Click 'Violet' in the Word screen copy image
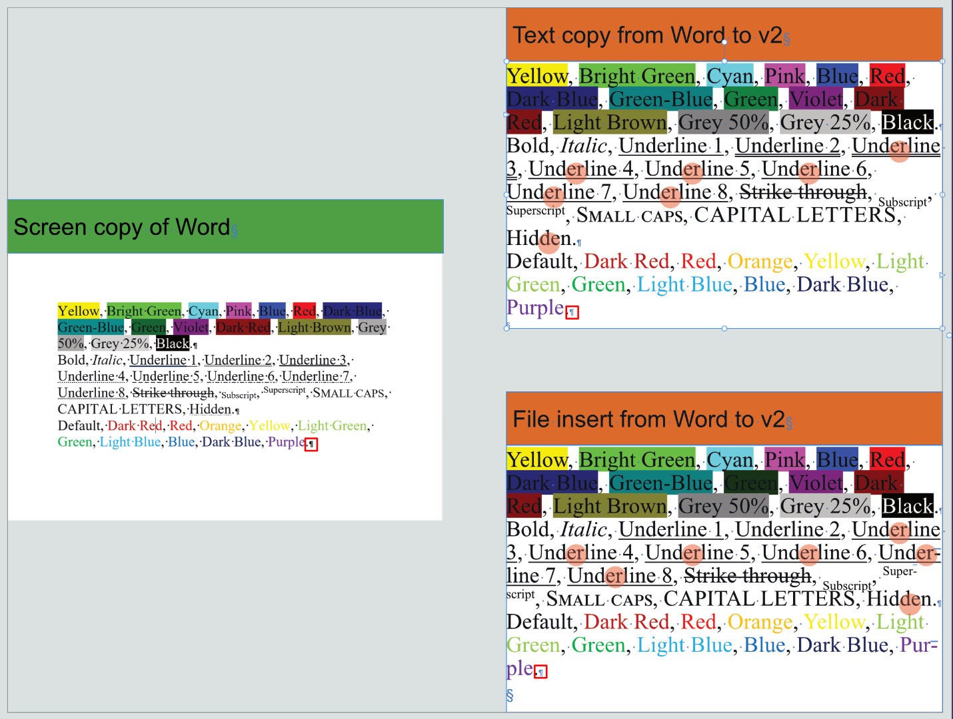 point(191,327)
